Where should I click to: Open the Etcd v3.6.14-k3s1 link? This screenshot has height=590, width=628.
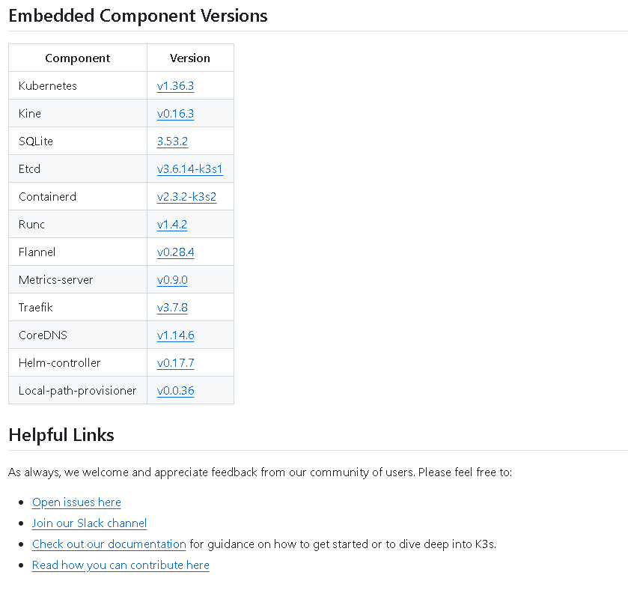190,169
